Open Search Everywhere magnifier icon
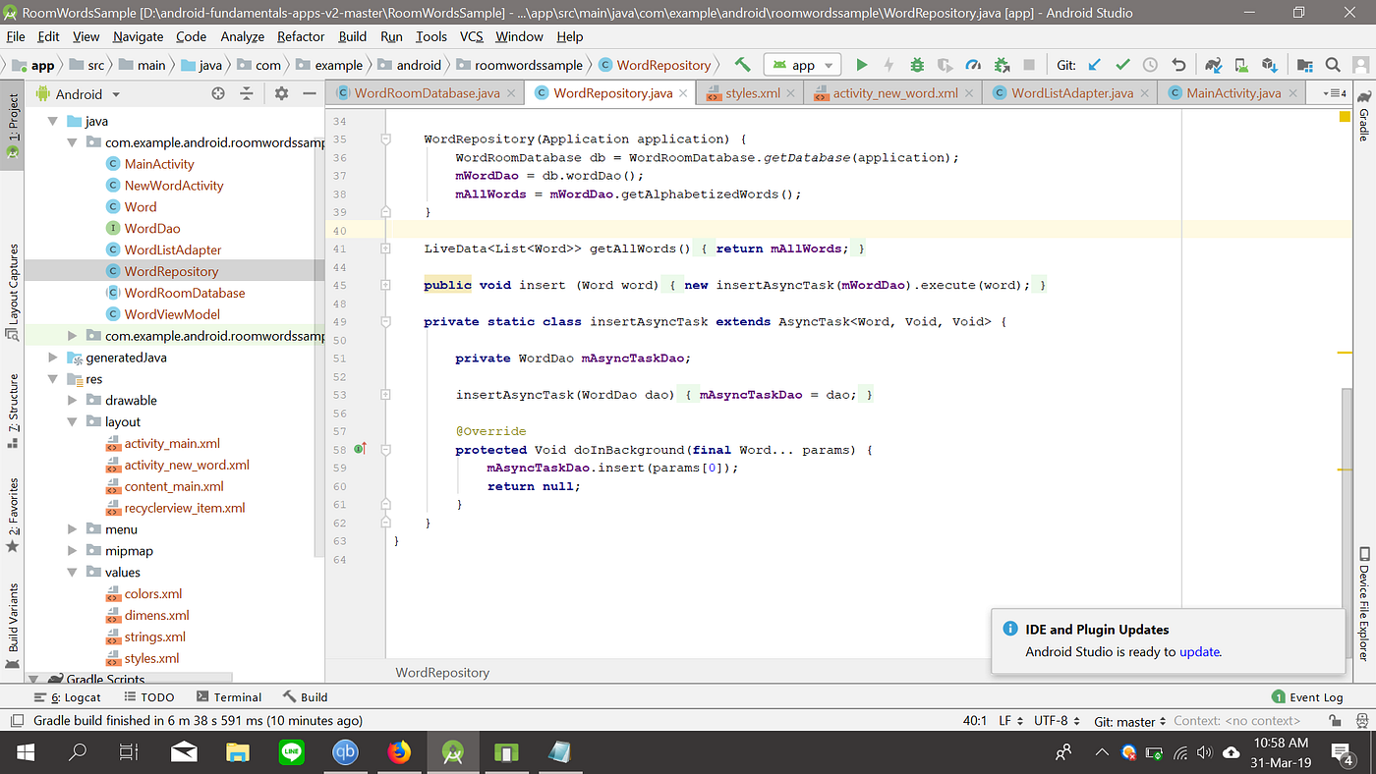This screenshot has height=774, width=1376. [1333, 65]
